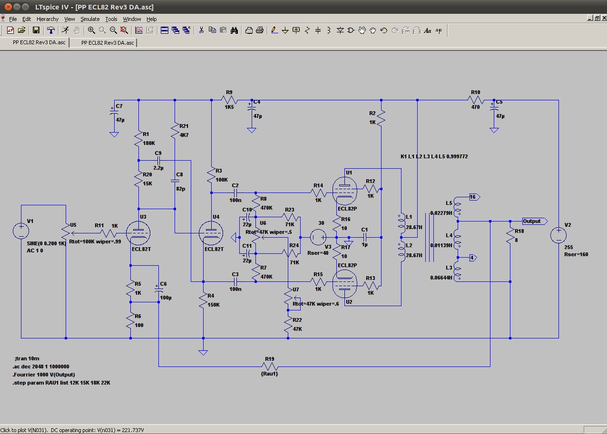The image size is (607, 434).
Task: Click the net label flag marked 16
Action: tap(475, 197)
